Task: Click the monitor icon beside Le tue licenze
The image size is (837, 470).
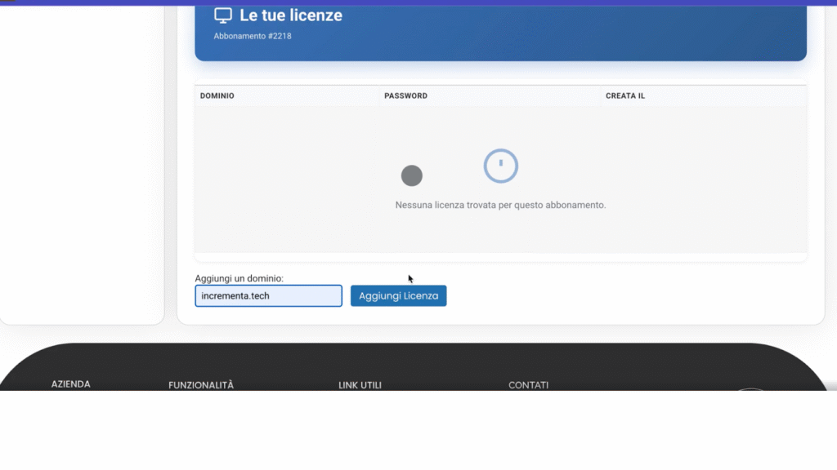Action: pyautogui.click(x=222, y=16)
